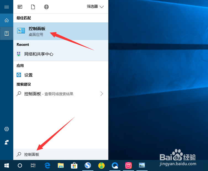Open the Windows Start button
The image size is (208, 171).
(7, 165)
